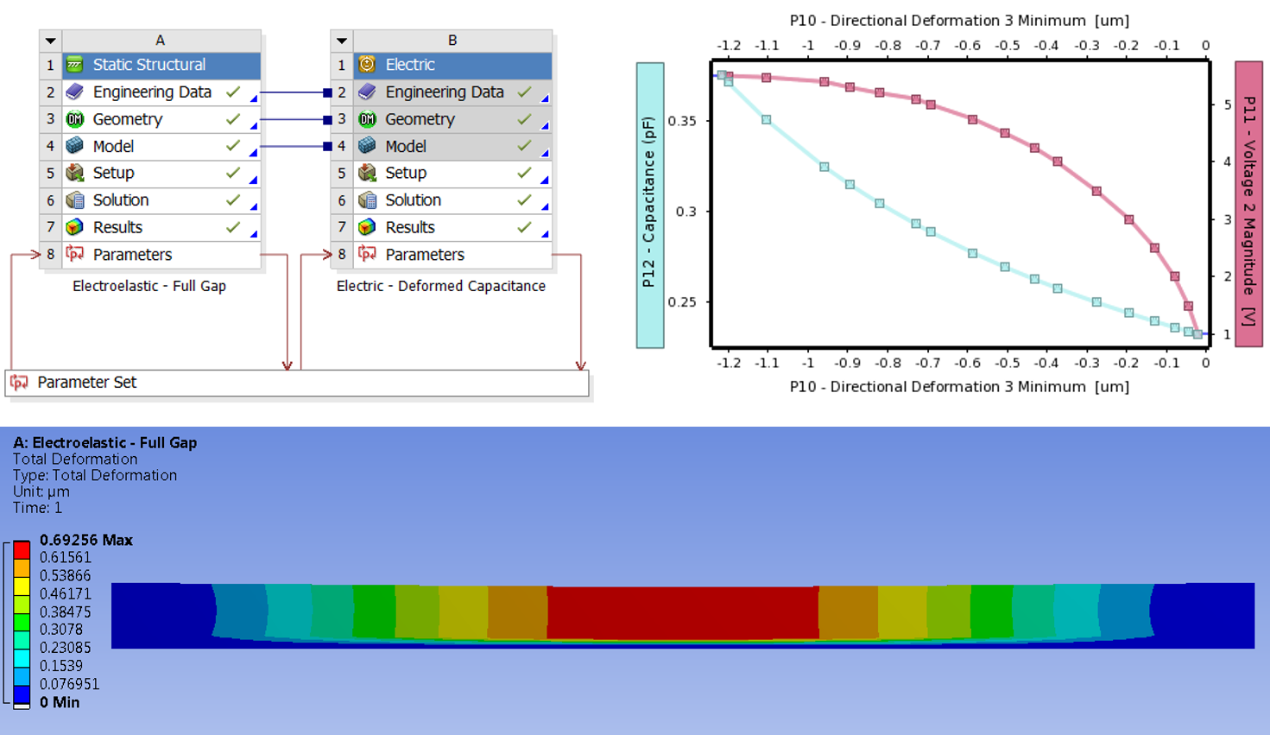Image resolution: width=1270 pixels, height=735 pixels.
Task: Click 0 Min legend value
Action: pos(60,702)
